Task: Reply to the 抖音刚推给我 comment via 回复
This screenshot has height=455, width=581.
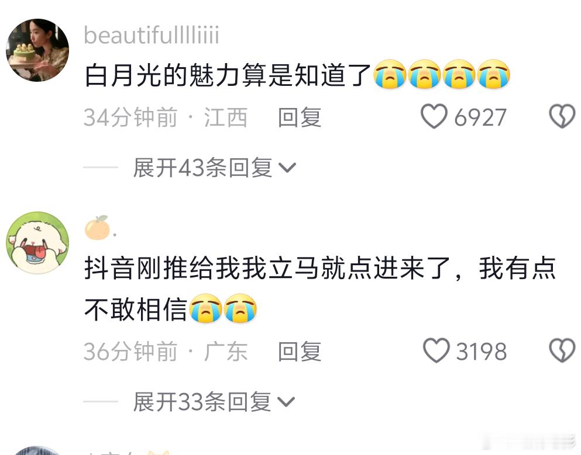Action: (300, 351)
